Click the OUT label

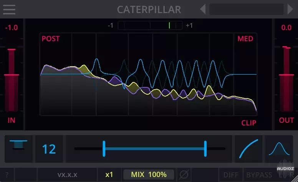coord(286,120)
